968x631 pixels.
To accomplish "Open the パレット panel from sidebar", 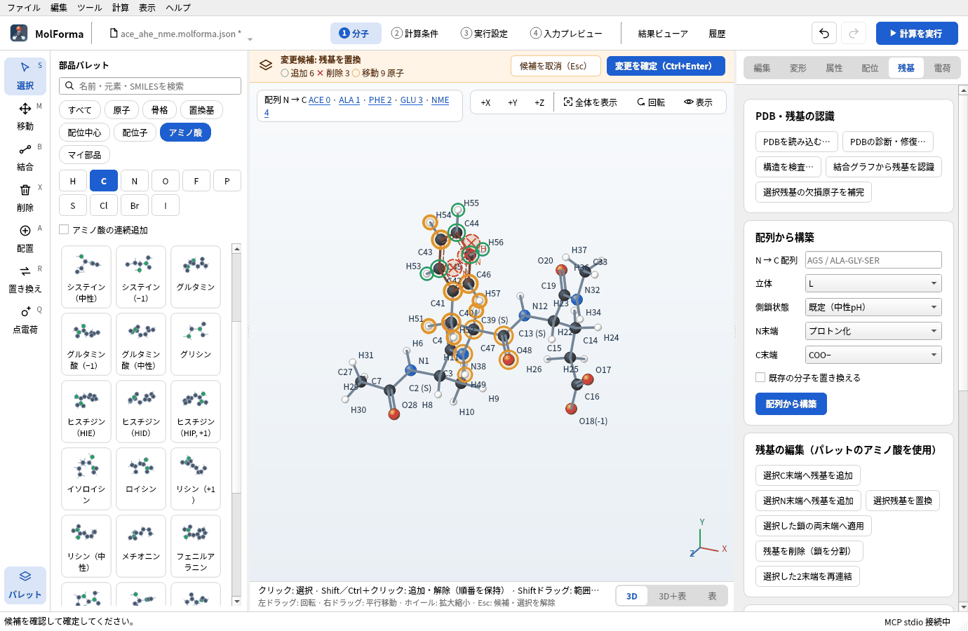I will point(25,585).
